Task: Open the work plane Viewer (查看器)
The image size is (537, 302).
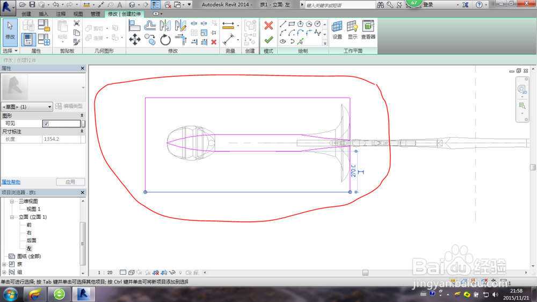Action: point(368,30)
